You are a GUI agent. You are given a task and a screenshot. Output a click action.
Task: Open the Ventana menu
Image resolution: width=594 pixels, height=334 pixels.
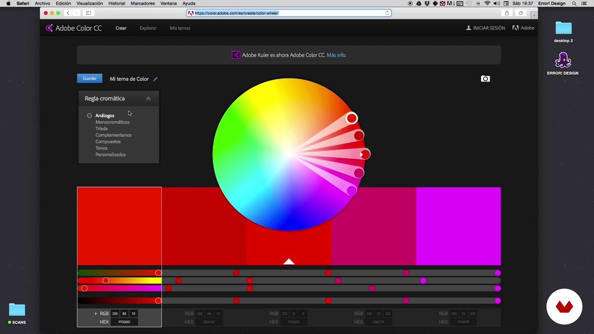(168, 3)
